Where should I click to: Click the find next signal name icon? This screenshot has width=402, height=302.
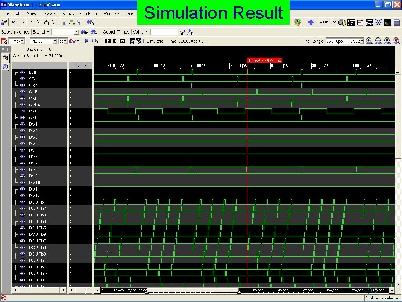point(84,32)
